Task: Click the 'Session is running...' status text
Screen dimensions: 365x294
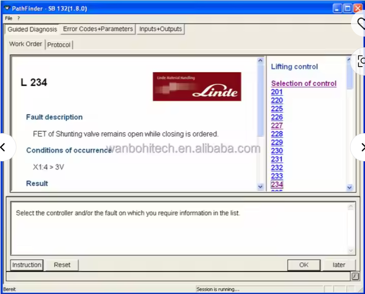Action: pyautogui.click(x=218, y=289)
